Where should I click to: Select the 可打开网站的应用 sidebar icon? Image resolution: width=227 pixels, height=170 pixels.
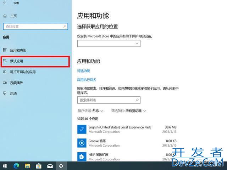(5, 72)
